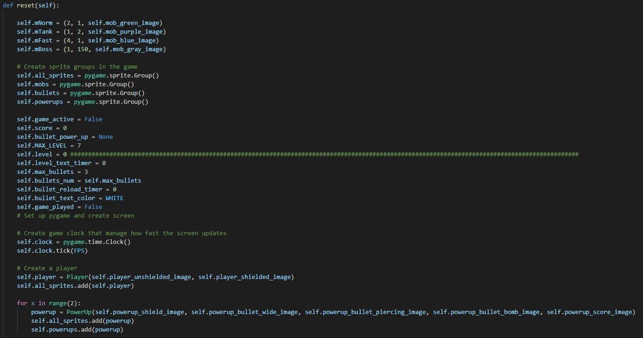This screenshot has height=338, width=643.
Task: Select the False value on game_active line
Action: point(93,119)
